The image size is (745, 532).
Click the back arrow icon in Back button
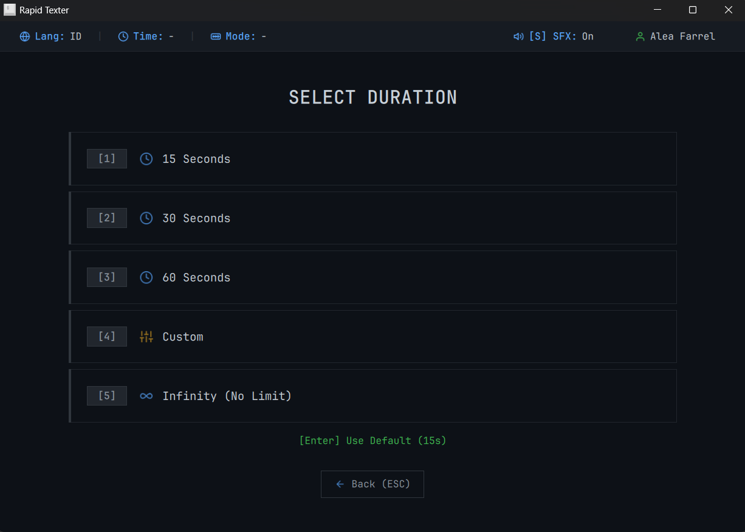pos(340,484)
